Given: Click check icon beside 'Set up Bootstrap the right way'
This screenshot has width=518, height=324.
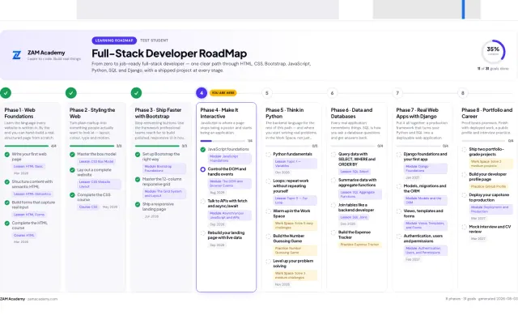Looking at the screenshot, I should 138,155.
